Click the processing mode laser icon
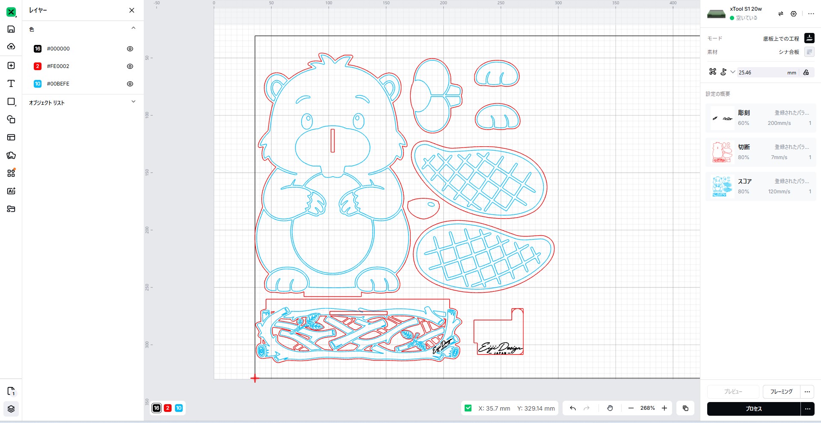The width and height of the screenshot is (821, 423). [x=809, y=38]
